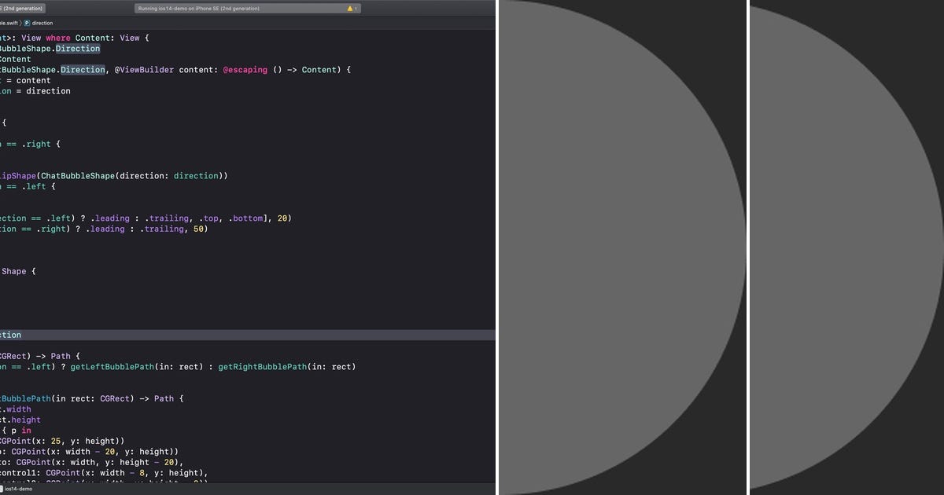Click '= content' assignment line
Viewport: 944px width, 495px height.
28,80
